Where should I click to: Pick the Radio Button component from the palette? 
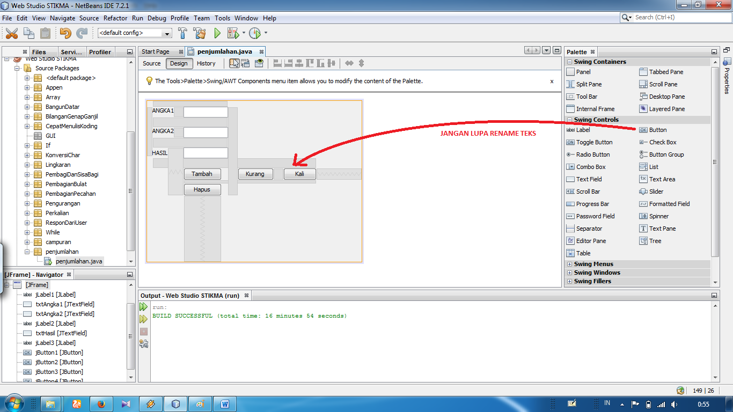593,154
